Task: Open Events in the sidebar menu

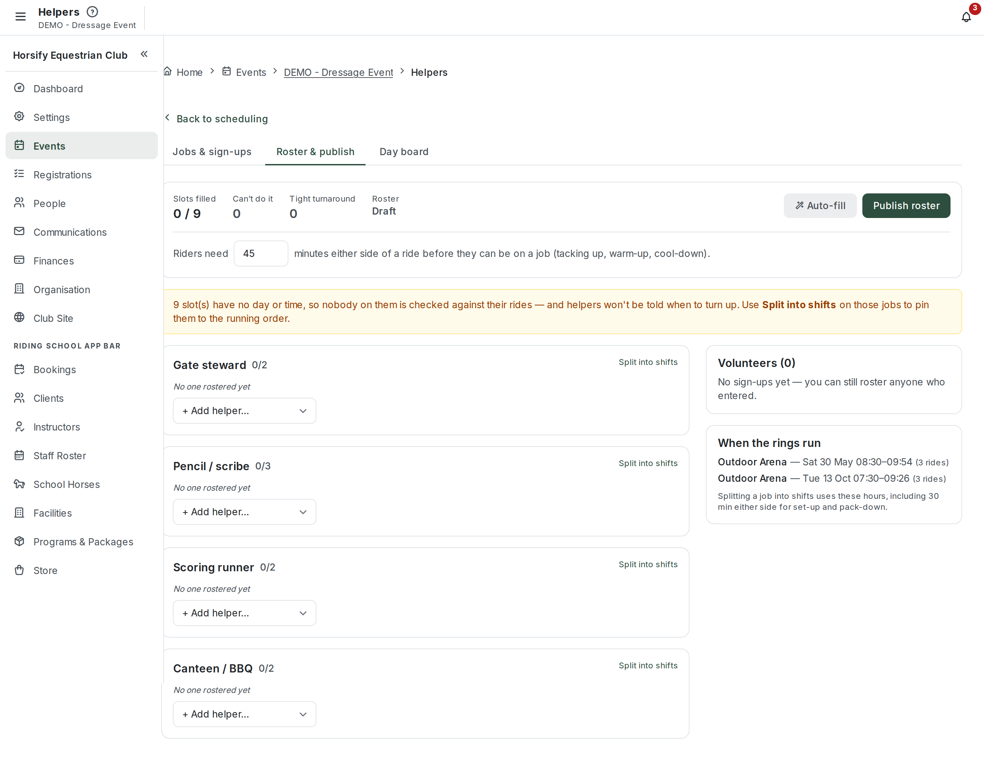Action: coord(81,146)
